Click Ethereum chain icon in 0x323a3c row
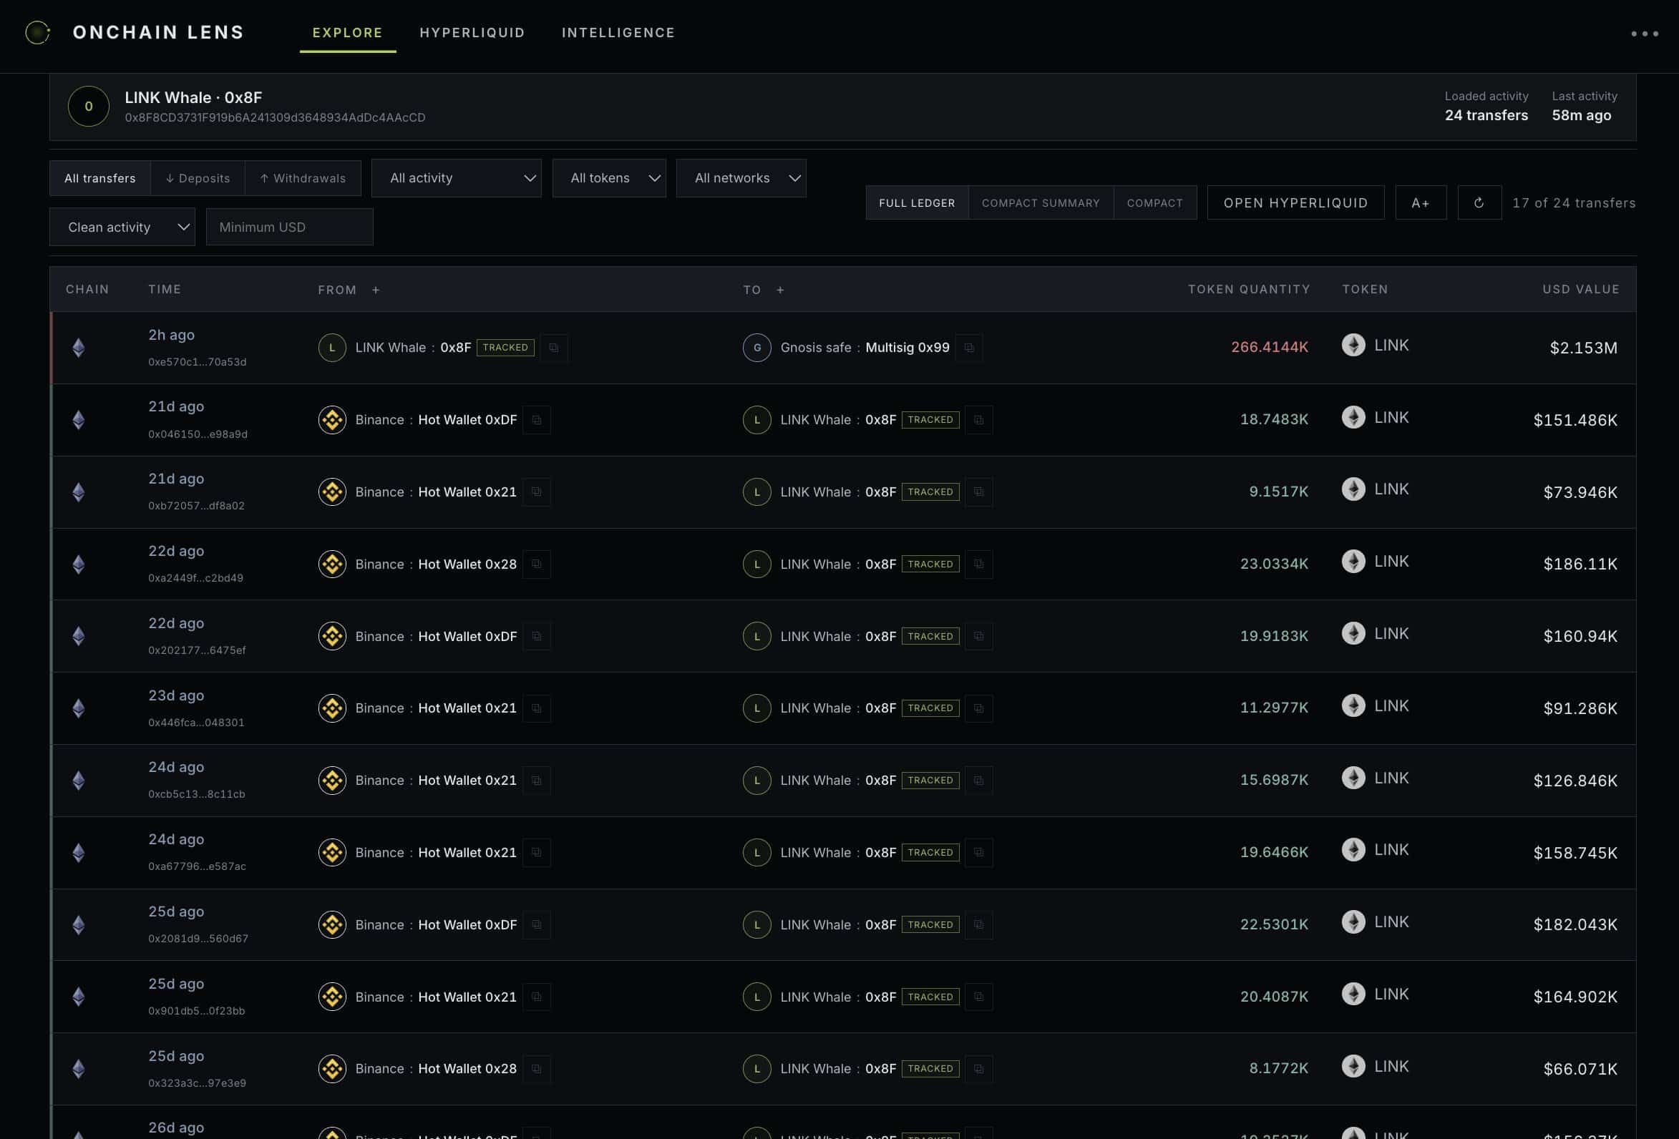Viewport: 1679px width, 1139px height. 79,1069
